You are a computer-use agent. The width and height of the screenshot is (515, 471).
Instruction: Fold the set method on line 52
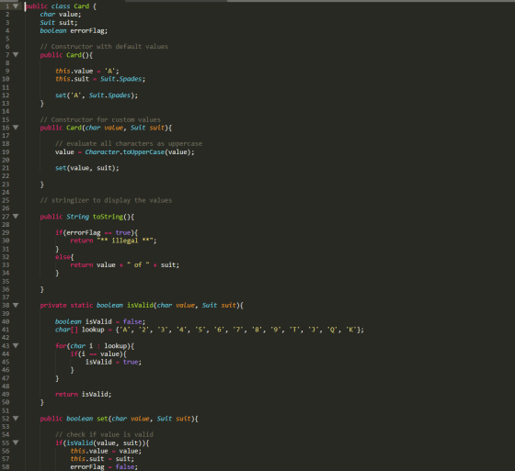point(16,418)
